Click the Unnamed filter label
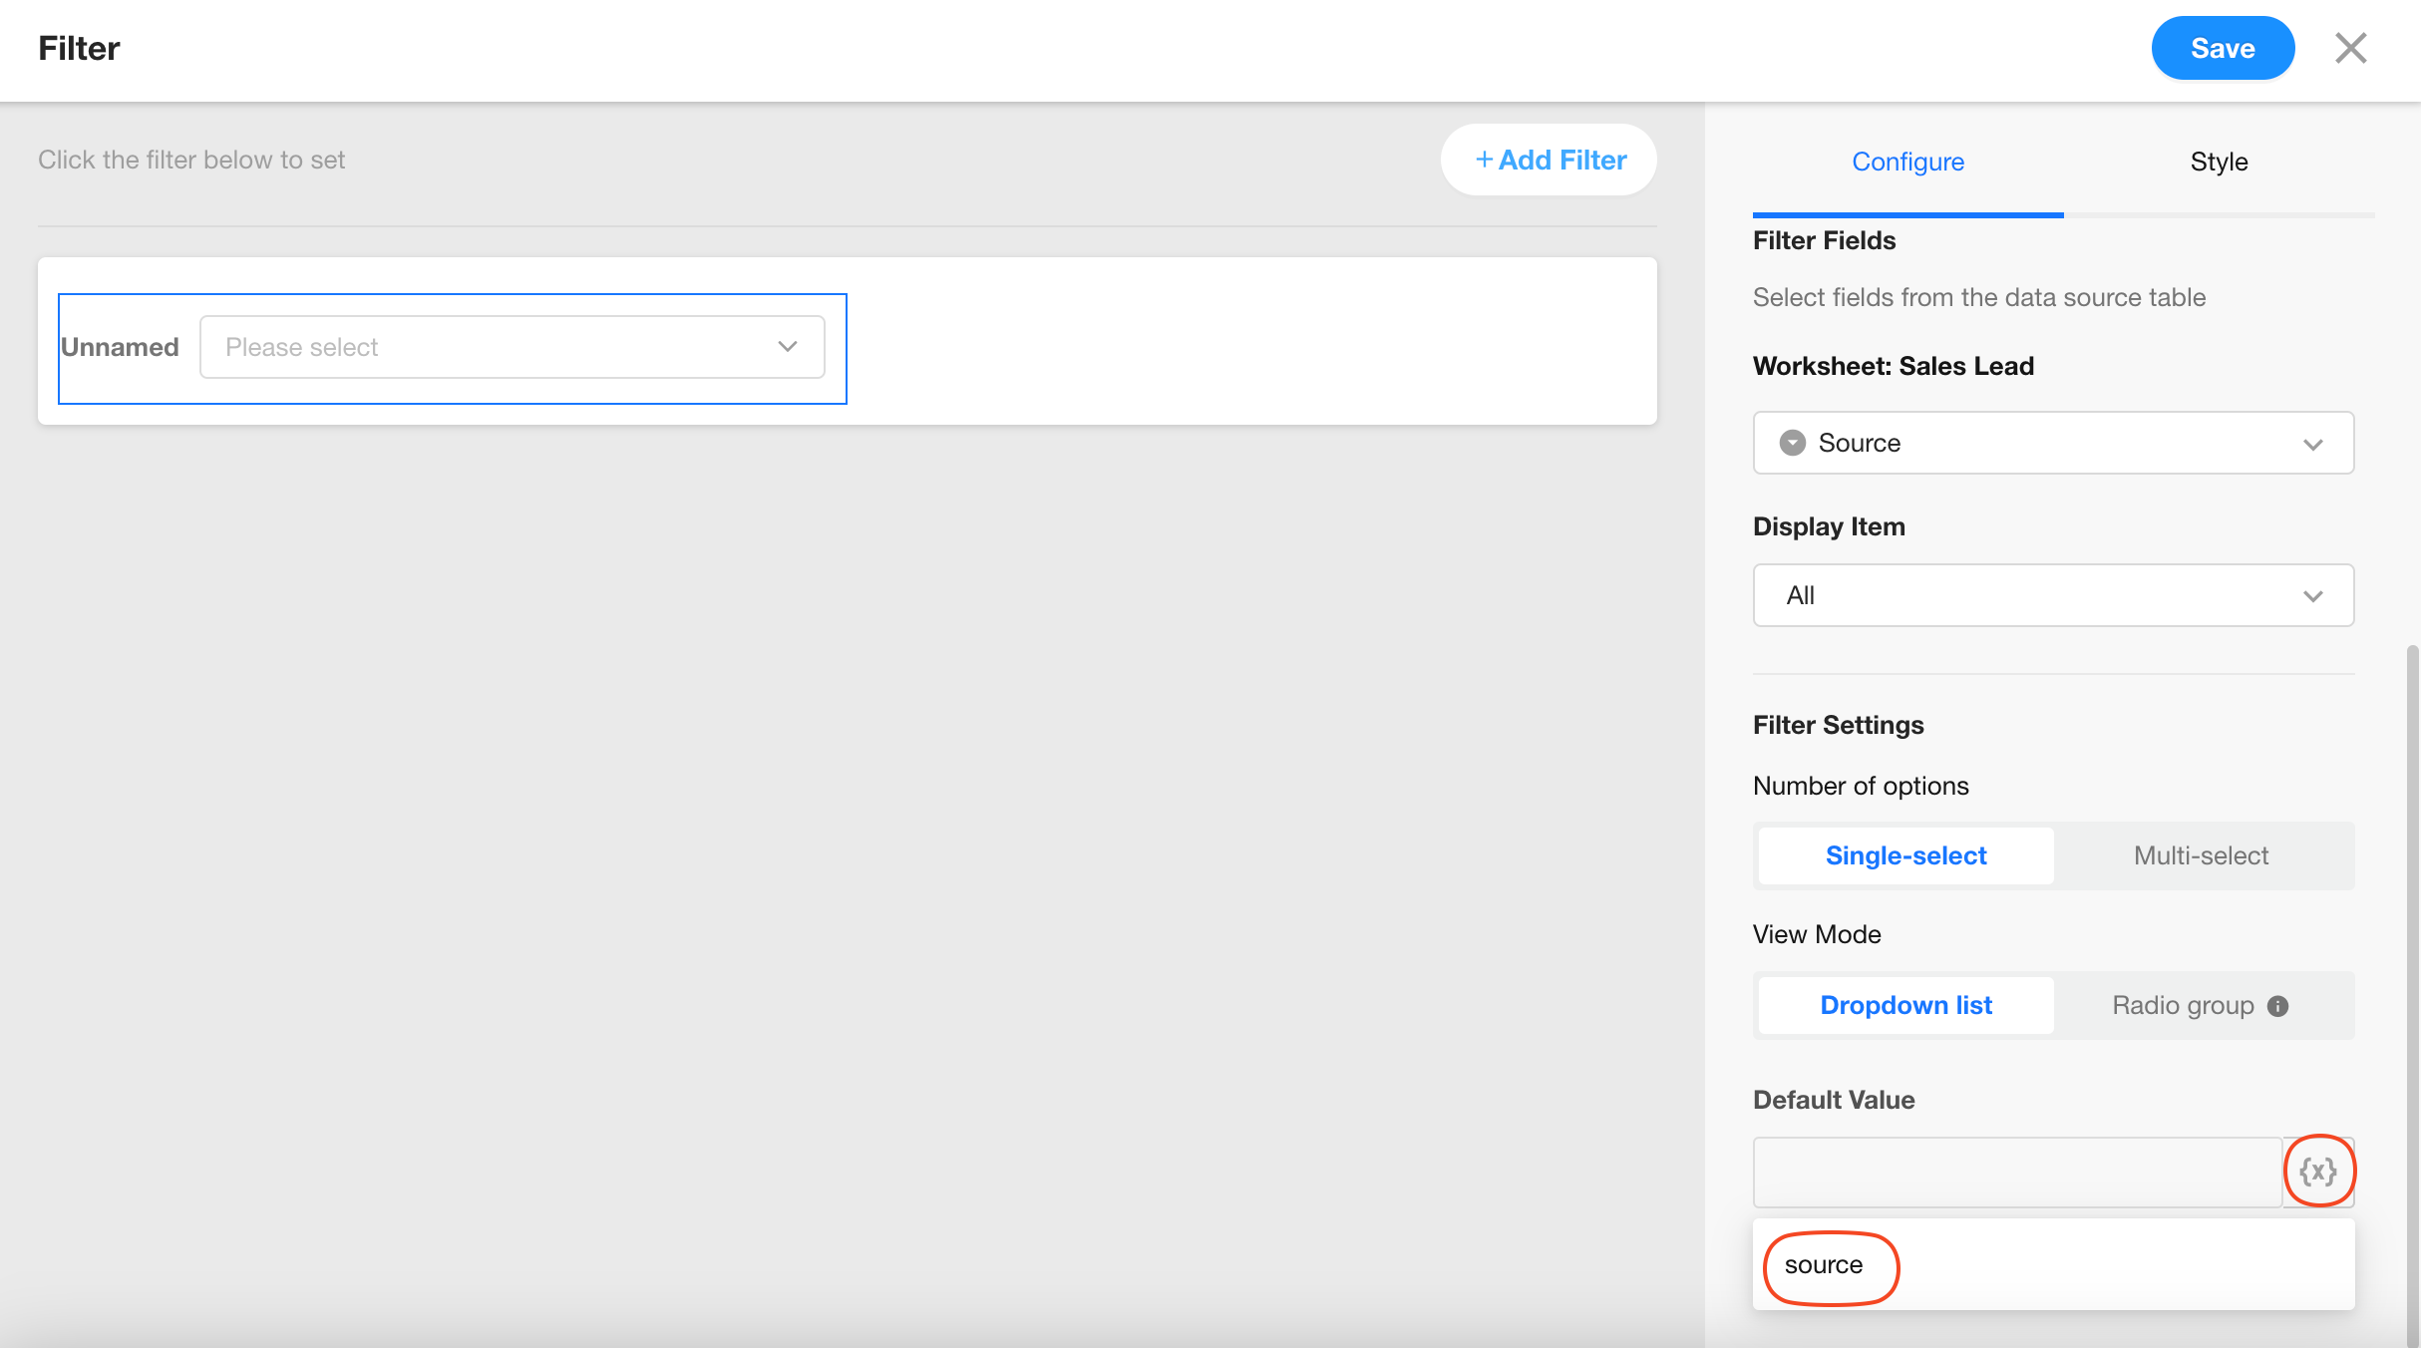The height and width of the screenshot is (1348, 2421). 120,347
